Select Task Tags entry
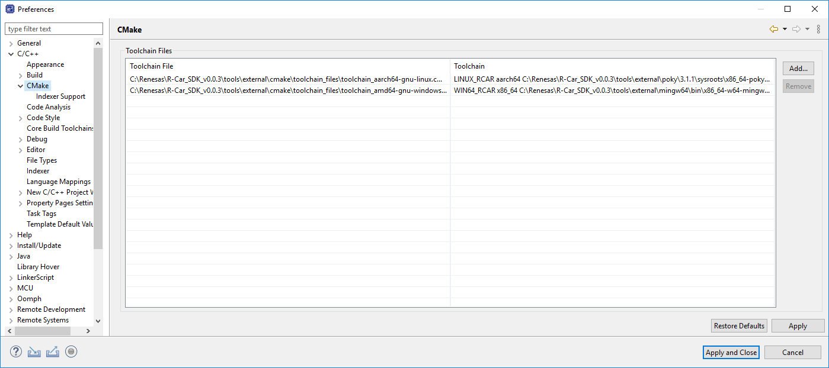This screenshot has height=368, width=829. pyautogui.click(x=41, y=214)
